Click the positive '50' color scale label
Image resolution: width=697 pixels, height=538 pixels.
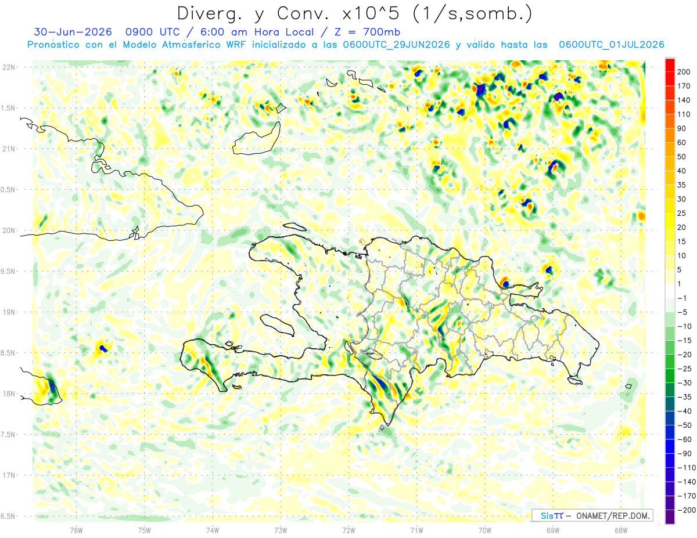(682, 157)
